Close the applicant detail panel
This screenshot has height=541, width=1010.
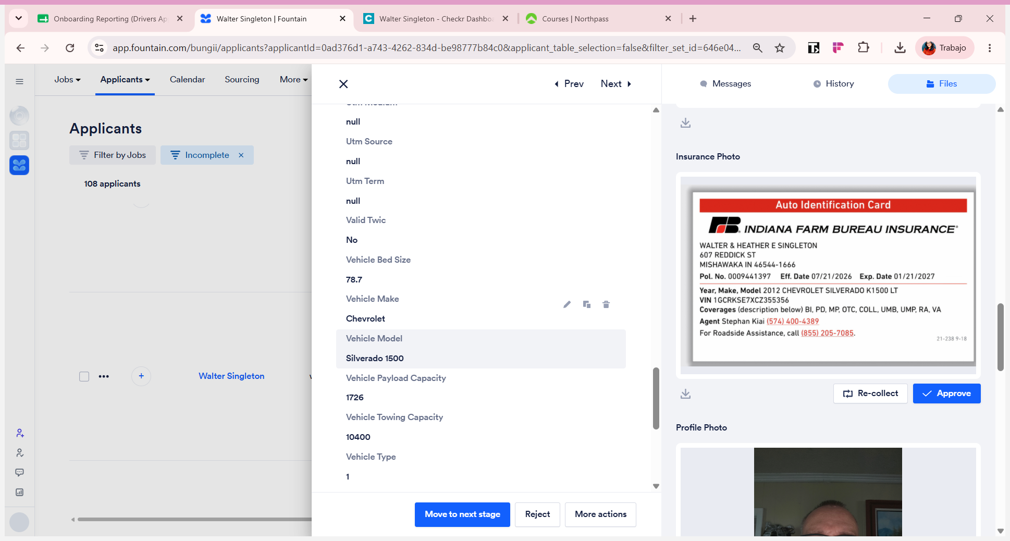coord(343,84)
